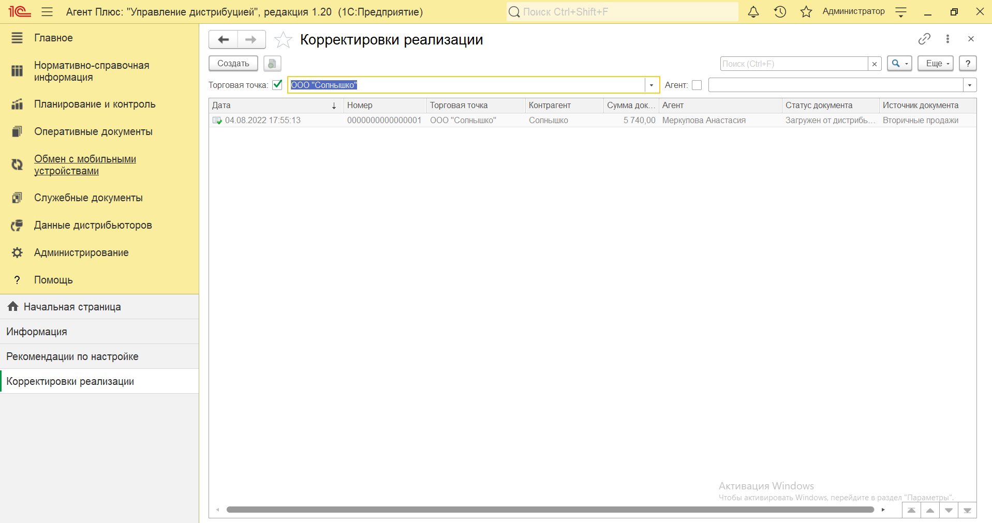The height and width of the screenshot is (523, 992).
Task: Switch to Информация tab
Action: (99, 332)
